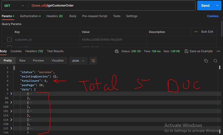Switch to the Authorization tab
Image resolution: width=223 pixels, height=135 pixels.
pyautogui.click(x=30, y=16)
